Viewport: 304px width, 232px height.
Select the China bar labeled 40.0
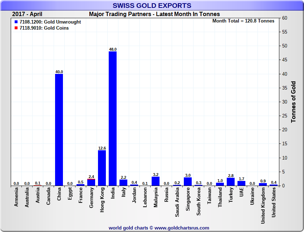[59, 130]
